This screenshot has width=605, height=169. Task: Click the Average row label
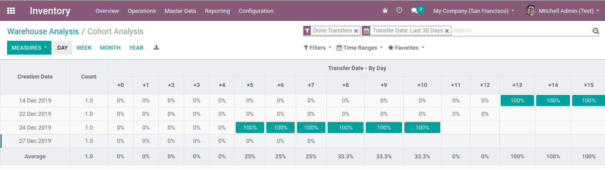[x=35, y=157]
